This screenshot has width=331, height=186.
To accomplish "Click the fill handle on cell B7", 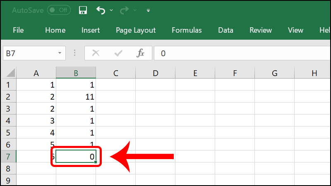I will pos(96,162).
